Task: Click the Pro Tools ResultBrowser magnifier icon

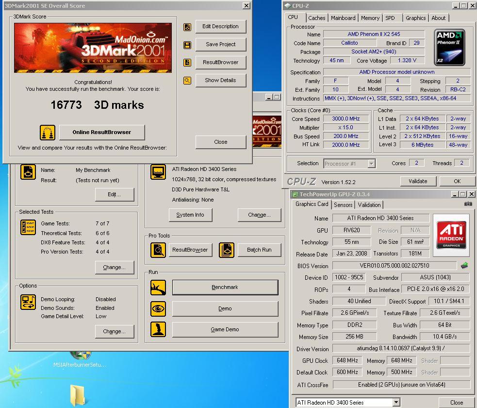Action: point(158,250)
